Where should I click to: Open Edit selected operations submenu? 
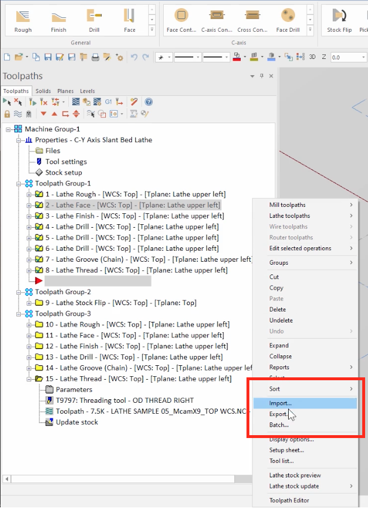(306, 248)
